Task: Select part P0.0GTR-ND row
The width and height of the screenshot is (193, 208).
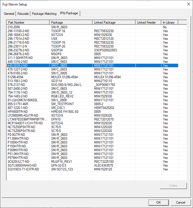Action: click(x=93, y=135)
